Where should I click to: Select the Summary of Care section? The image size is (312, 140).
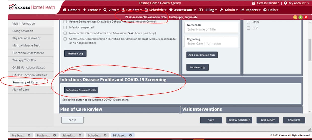point(31,82)
